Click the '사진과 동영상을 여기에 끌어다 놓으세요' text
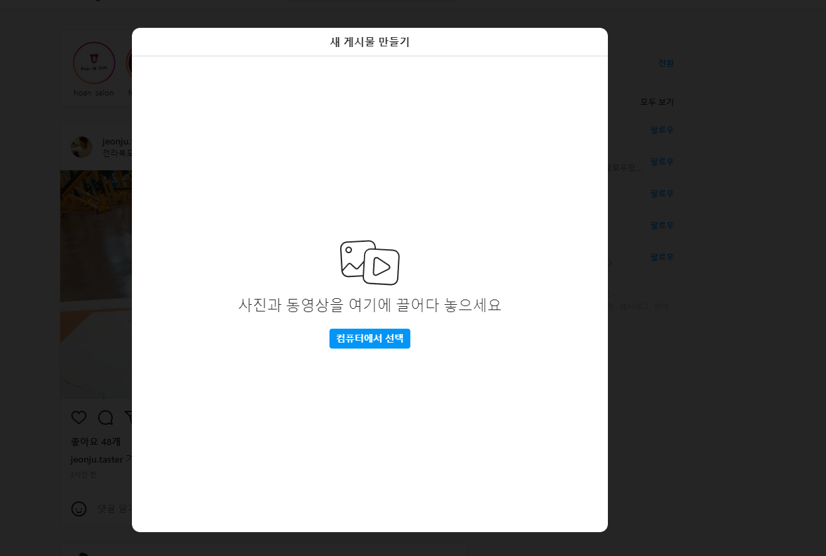 (370, 306)
